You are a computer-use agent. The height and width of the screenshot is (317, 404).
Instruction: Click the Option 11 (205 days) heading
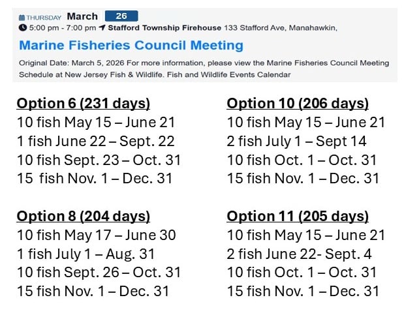coord(298,217)
